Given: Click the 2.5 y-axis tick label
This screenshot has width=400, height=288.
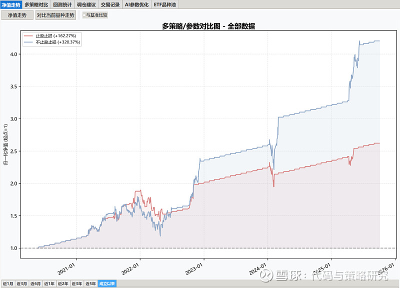Looking at the screenshot, I should click(14, 151).
